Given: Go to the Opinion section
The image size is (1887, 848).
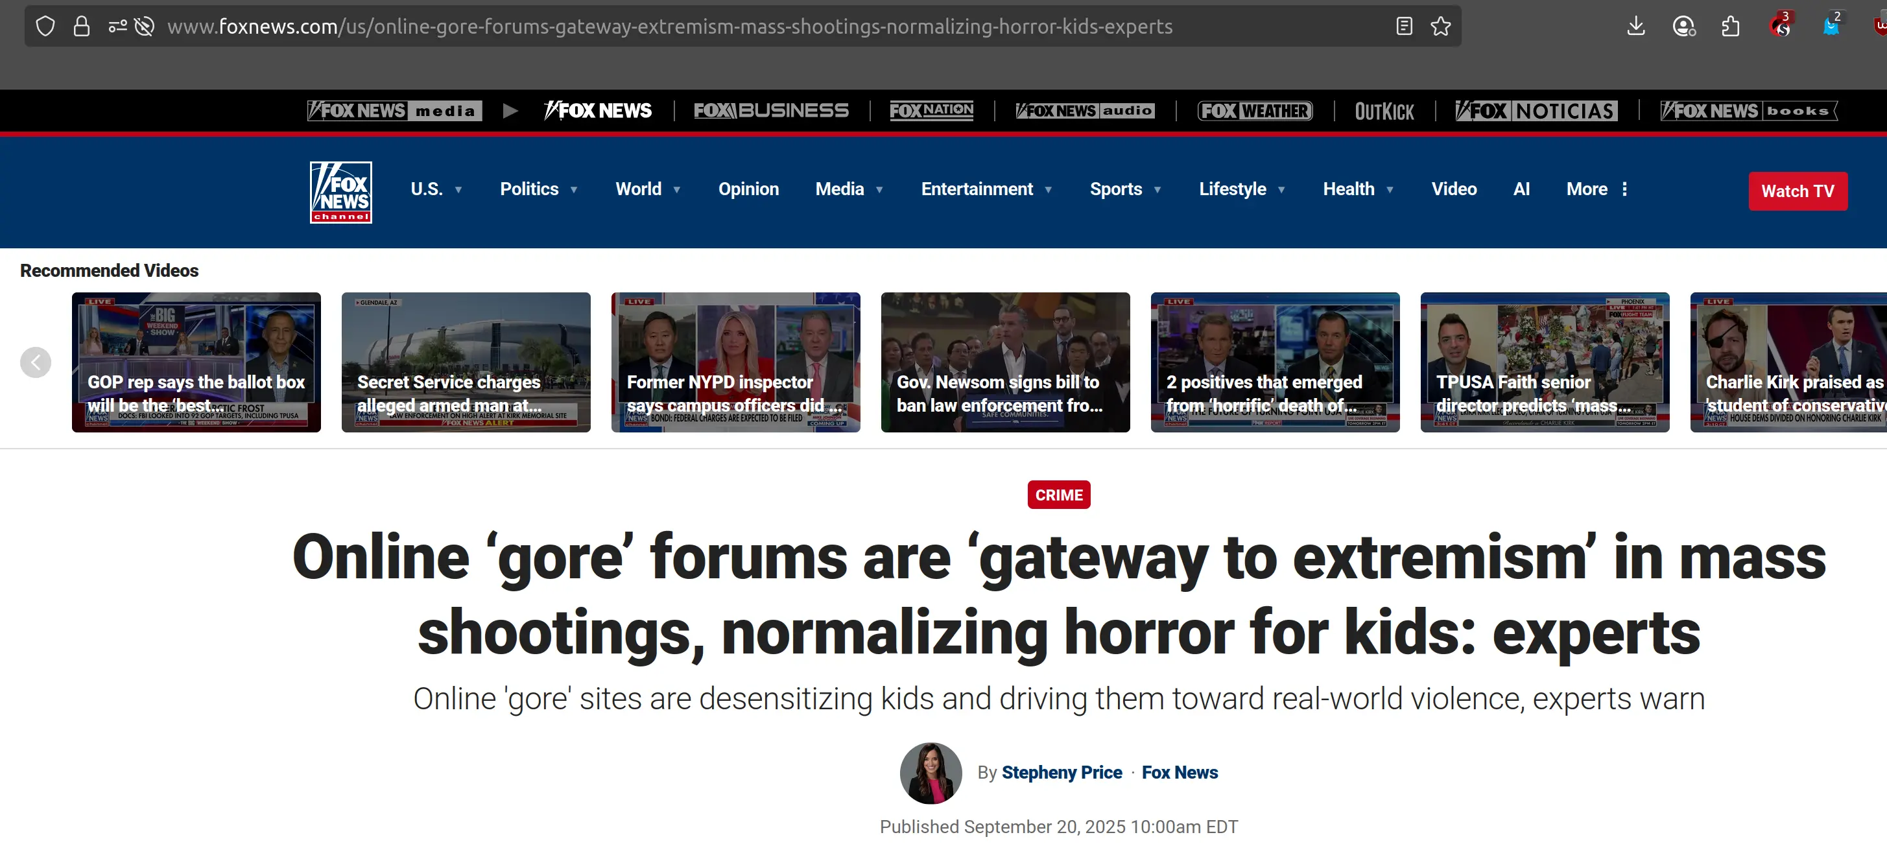Looking at the screenshot, I should point(748,189).
